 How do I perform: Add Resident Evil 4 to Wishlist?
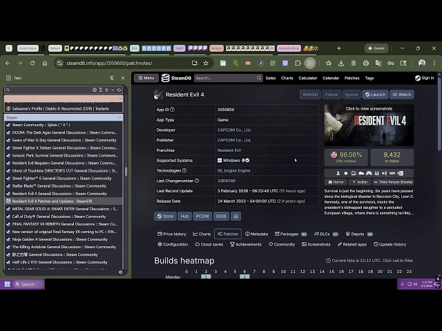tap(310, 94)
